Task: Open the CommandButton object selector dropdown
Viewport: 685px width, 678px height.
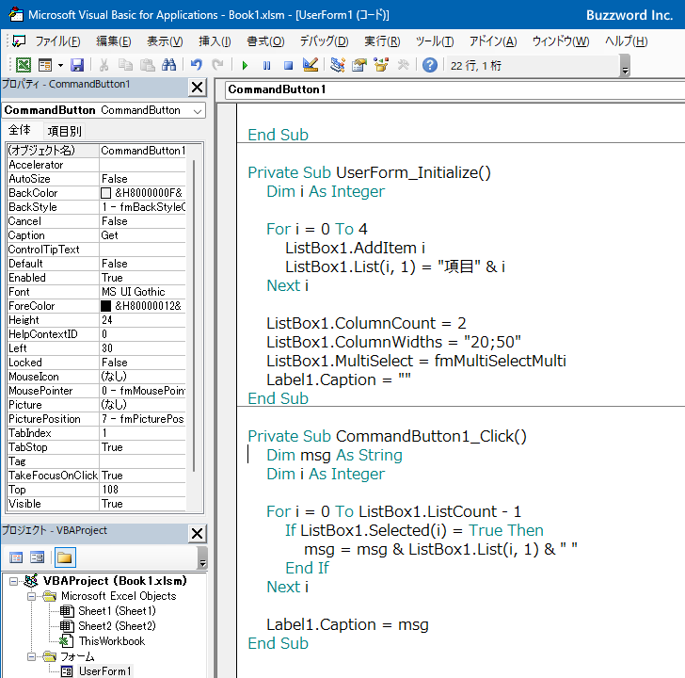Action: [198, 111]
